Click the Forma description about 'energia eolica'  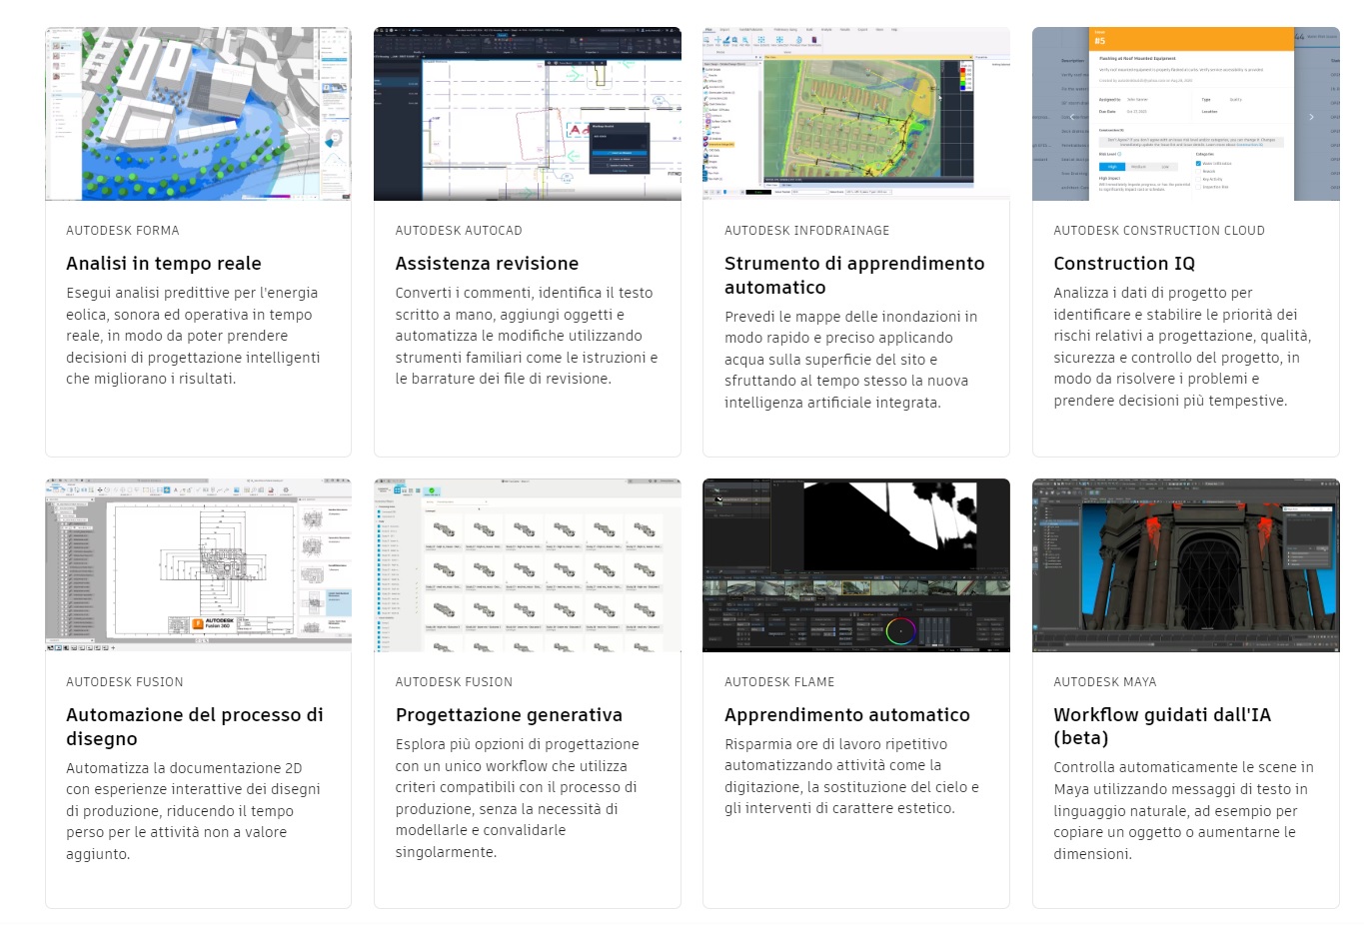click(x=194, y=336)
